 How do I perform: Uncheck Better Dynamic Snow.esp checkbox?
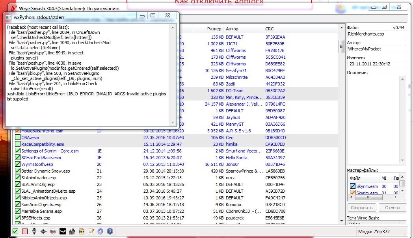click(18, 171)
